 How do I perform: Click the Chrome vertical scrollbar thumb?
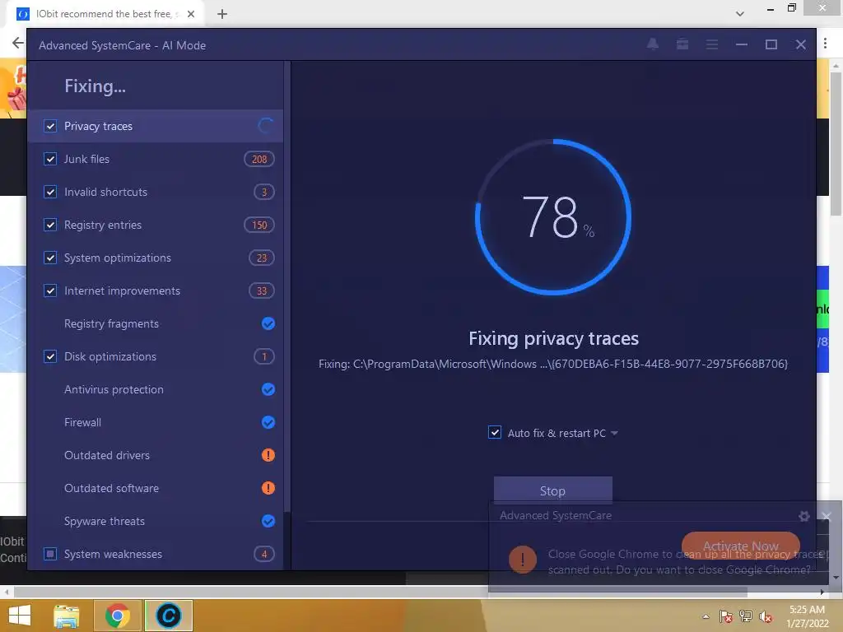(x=836, y=143)
